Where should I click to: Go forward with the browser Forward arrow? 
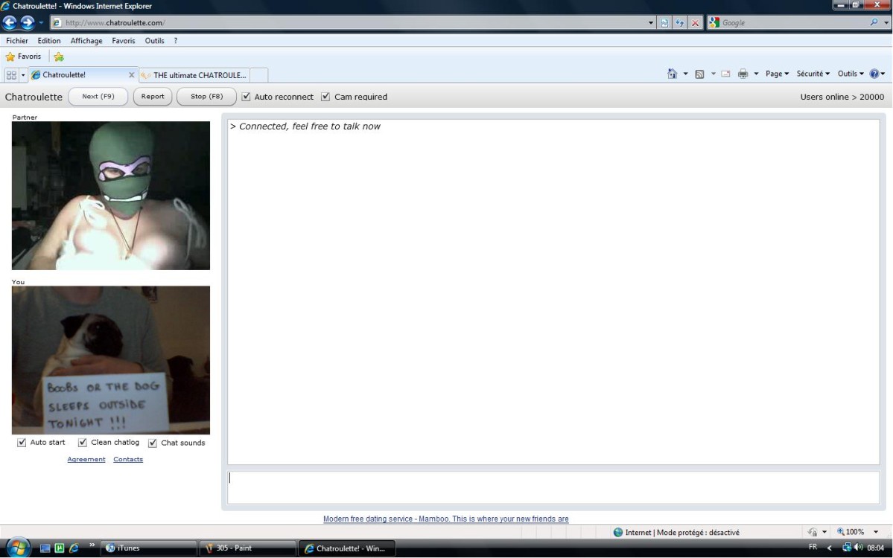[x=28, y=23]
